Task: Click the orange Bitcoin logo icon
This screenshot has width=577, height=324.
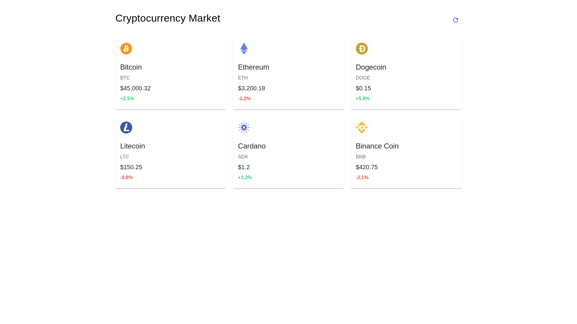Action: pyautogui.click(x=126, y=49)
